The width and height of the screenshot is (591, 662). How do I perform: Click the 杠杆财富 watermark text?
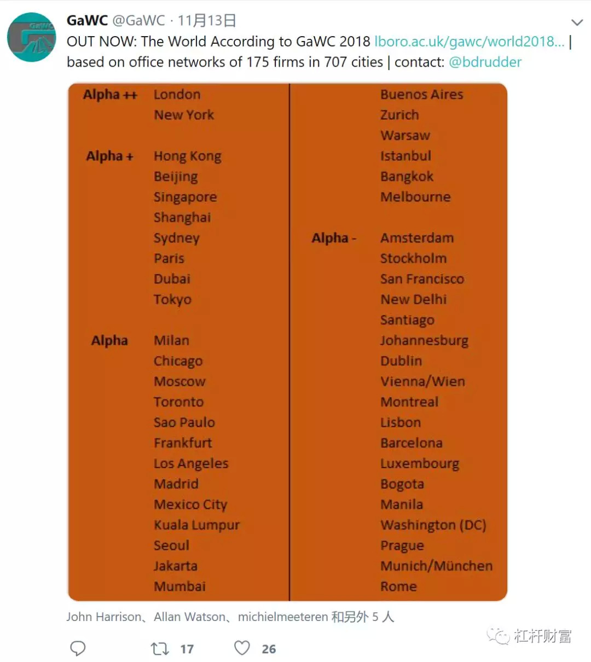coord(542,636)
